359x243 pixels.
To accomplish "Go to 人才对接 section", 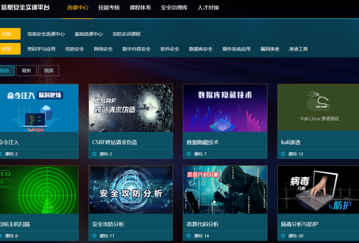I will point(208,7).
